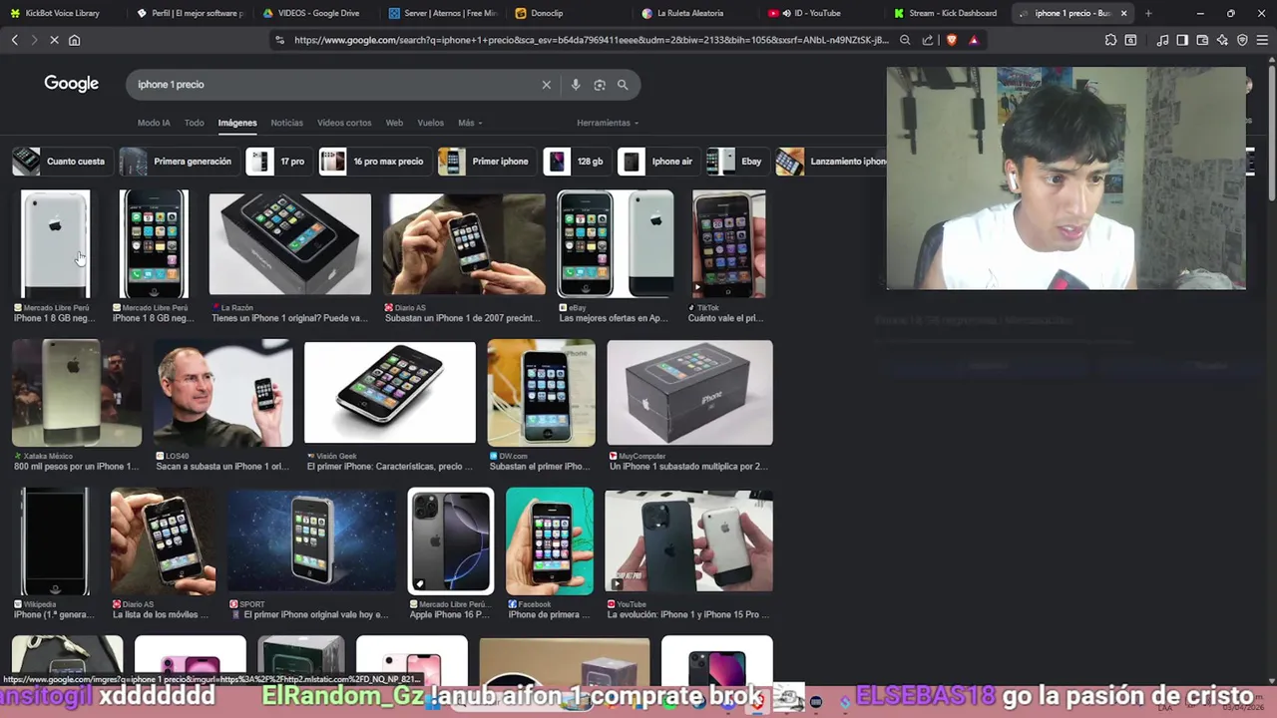
Task: Open Mercado Libre 'Apple iPhone 16 P...' image
Action: point(450,541)
